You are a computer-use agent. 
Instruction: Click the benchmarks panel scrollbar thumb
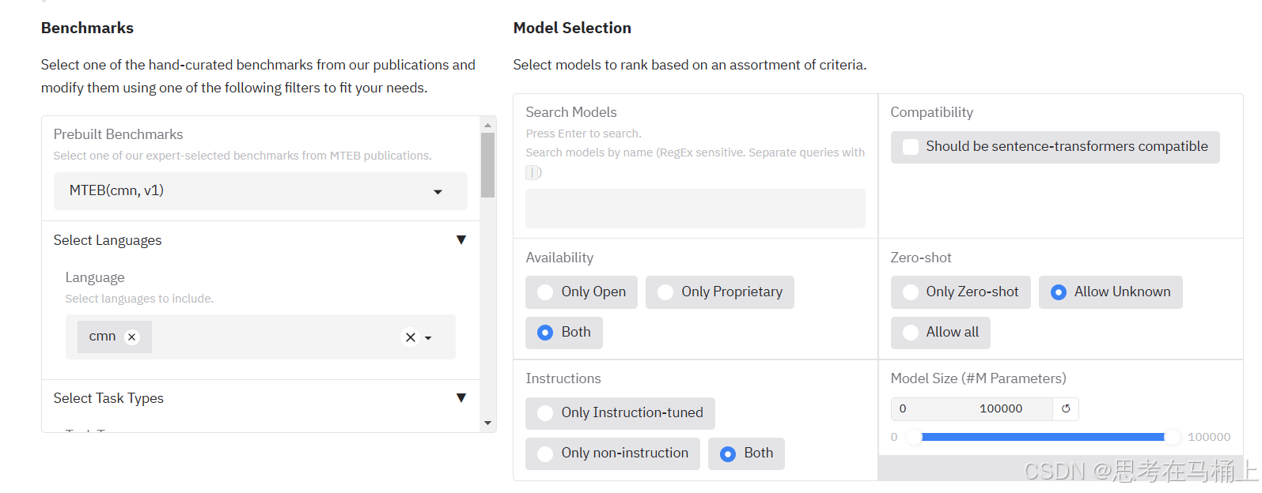coord(487,164)
